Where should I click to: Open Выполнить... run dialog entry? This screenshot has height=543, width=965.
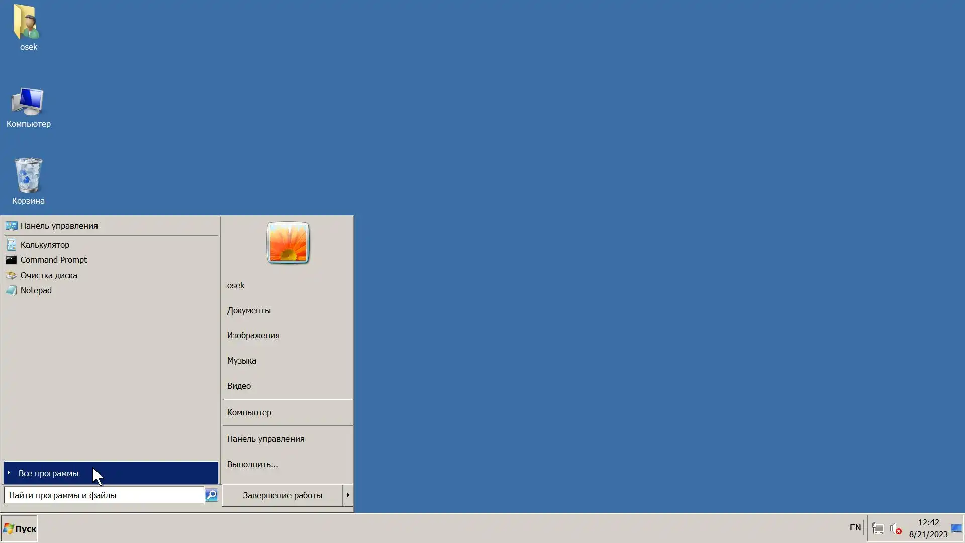[252, 464]
